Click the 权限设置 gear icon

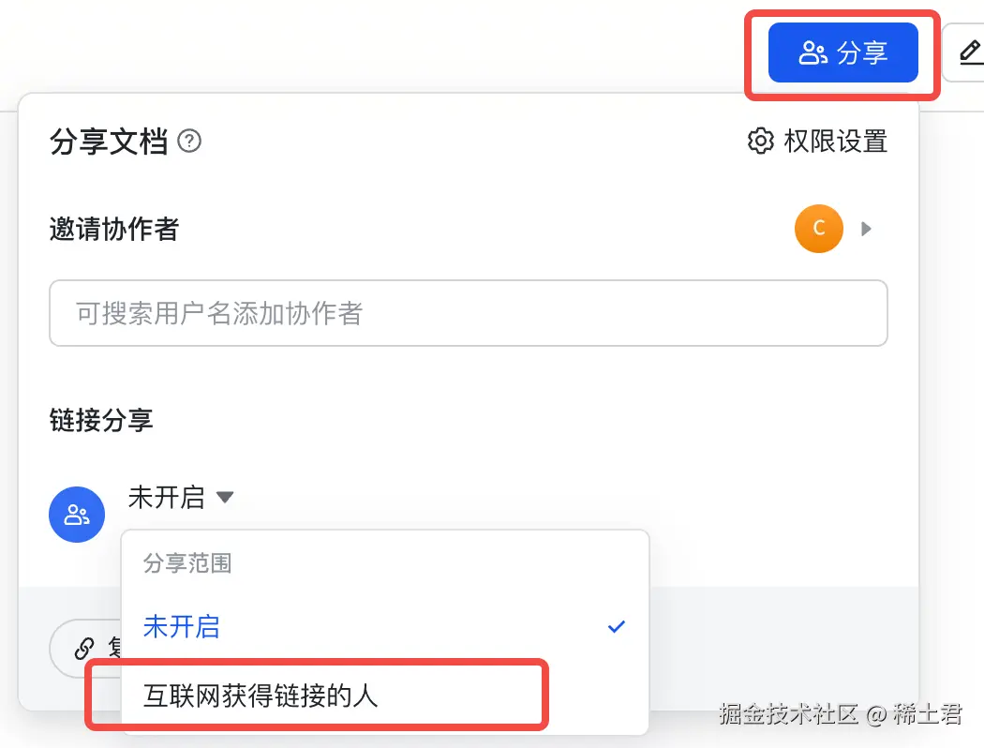760,142
